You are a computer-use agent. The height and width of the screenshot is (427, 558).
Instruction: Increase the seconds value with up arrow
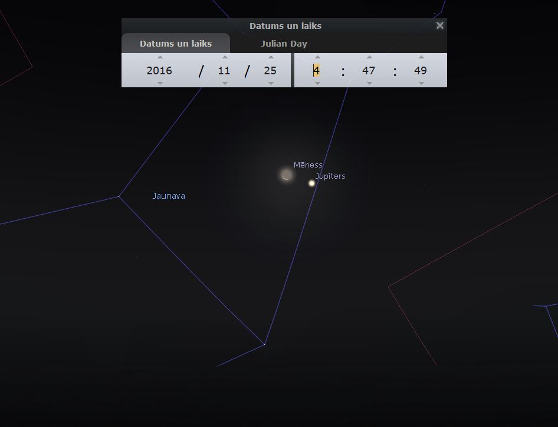click(x=421, y=57)
